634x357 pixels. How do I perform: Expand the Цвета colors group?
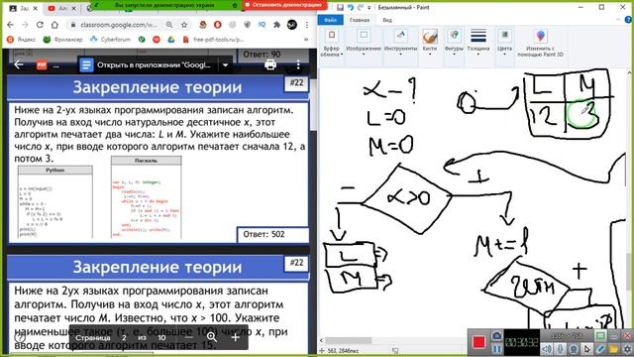tap(504, 43)
